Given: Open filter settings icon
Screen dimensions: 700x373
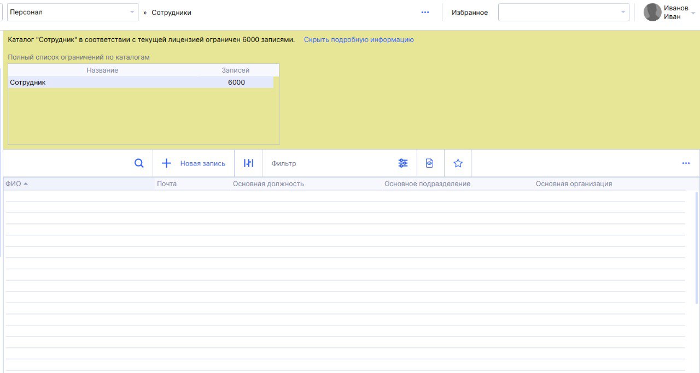Looking at the screenshot, I should pyautogui.click(x=403, y=163).
